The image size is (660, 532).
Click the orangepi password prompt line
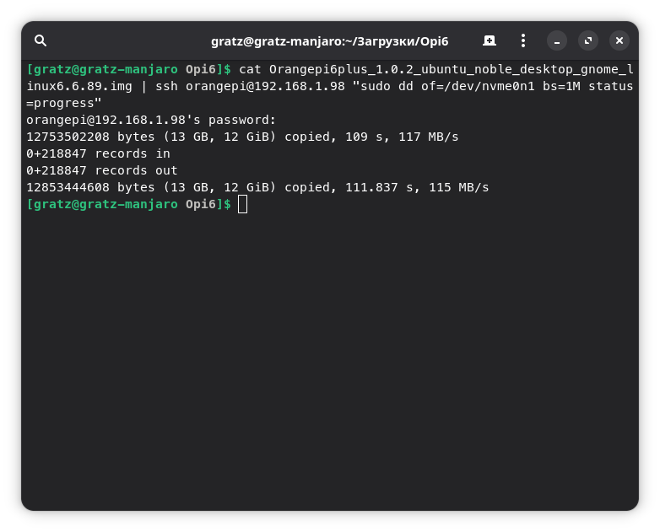pos(151,120)
